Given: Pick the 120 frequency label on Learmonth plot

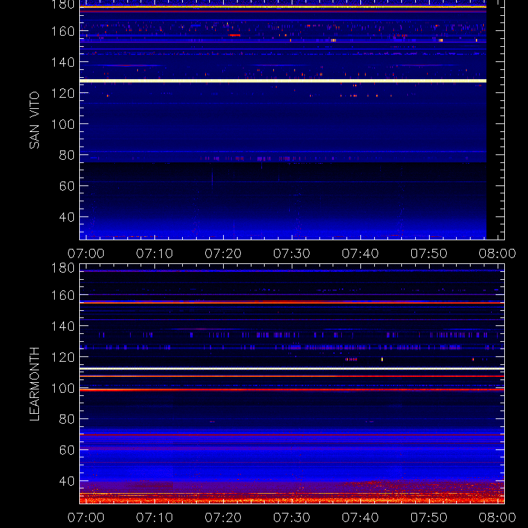Looking at the screenshot, I should pos(63,357).
